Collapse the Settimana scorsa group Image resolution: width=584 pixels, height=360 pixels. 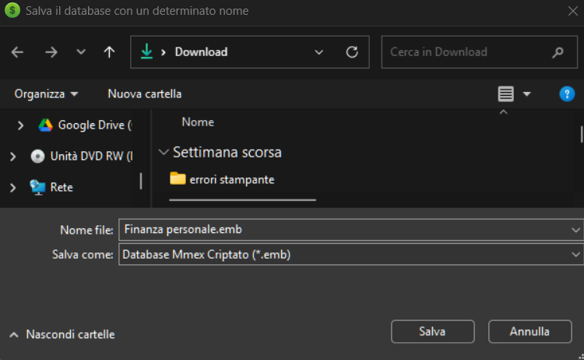[164, 152]
